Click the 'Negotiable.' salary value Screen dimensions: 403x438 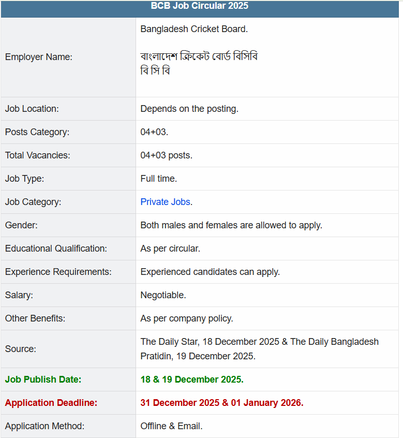click(x=163, y=295)
